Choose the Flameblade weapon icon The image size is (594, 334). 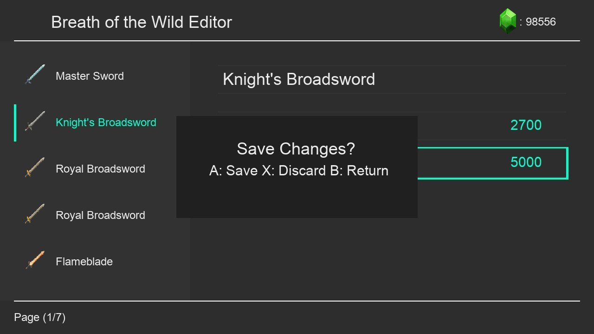[35, 260]
